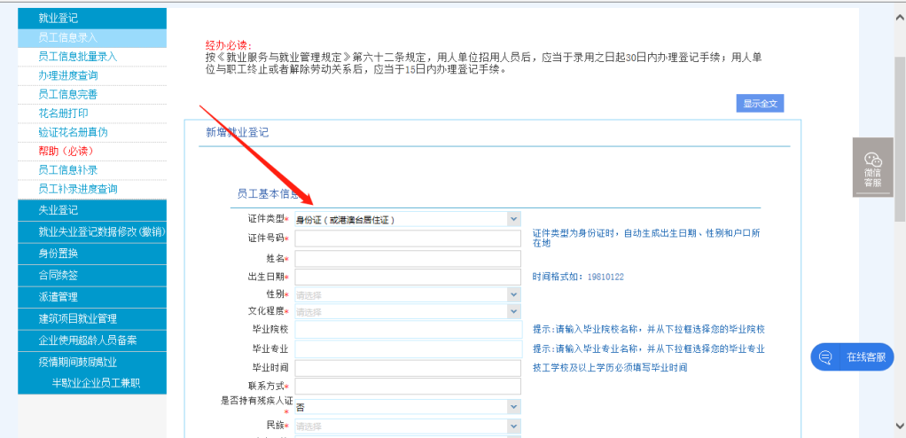Open 验证花名册真伪 link
The image size is (906, 438).
pyautogui.click(x=73, y=132)
